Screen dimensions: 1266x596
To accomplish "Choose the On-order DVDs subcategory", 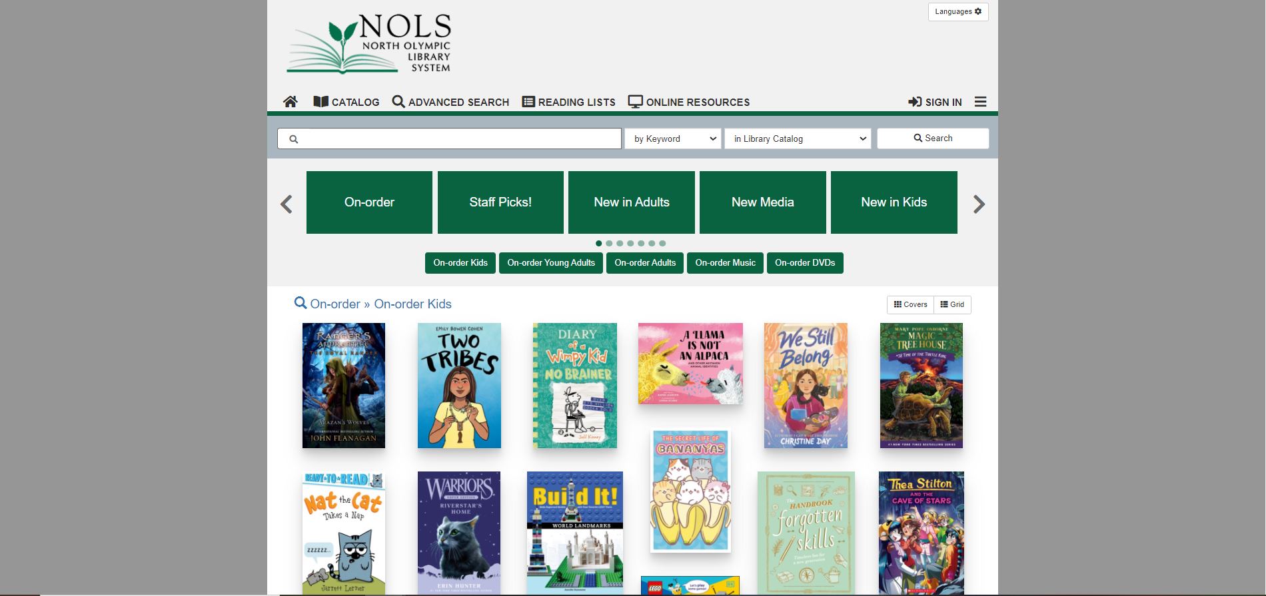I will click(x=805, y=263).
